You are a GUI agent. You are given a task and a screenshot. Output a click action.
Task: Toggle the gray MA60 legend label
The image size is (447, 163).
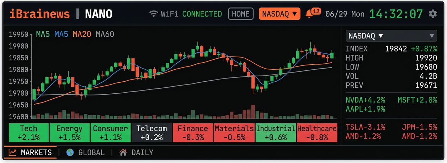pyautogui.click(x=105, y=34)
